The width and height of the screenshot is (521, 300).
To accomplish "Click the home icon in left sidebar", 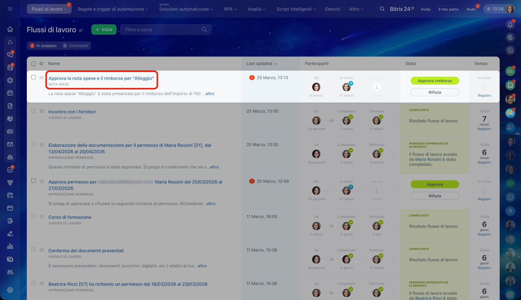I will tap(10, 29).
